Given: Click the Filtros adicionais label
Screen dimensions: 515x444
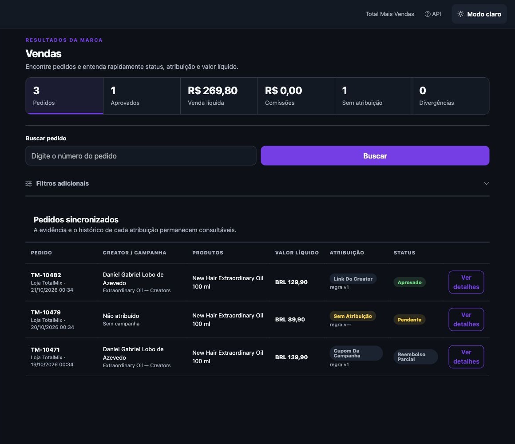Looking at the screenshot, I should (63, 183).
